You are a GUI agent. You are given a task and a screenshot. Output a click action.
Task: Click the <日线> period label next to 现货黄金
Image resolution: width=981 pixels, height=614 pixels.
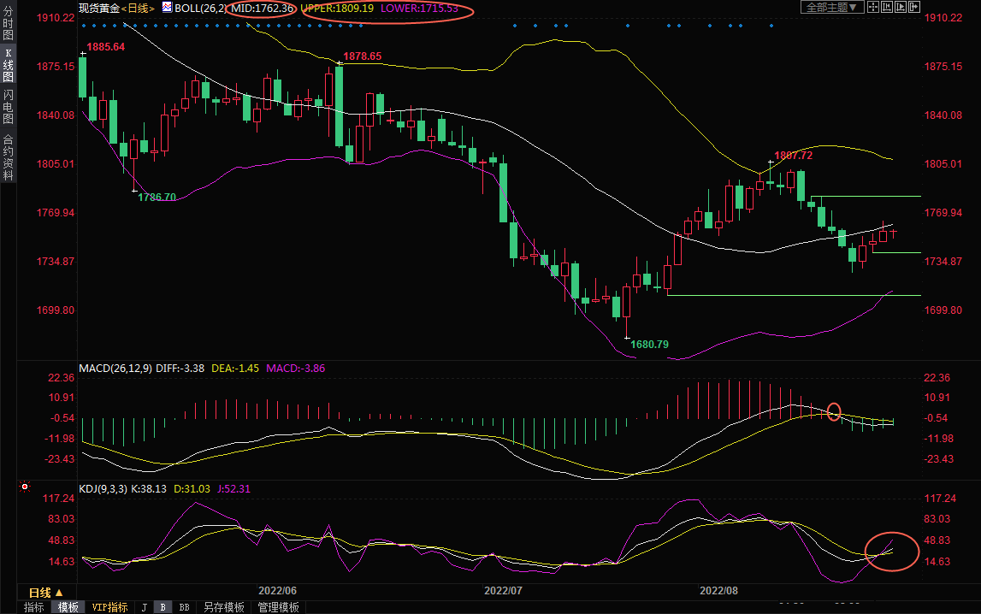(x=137, y=8)
